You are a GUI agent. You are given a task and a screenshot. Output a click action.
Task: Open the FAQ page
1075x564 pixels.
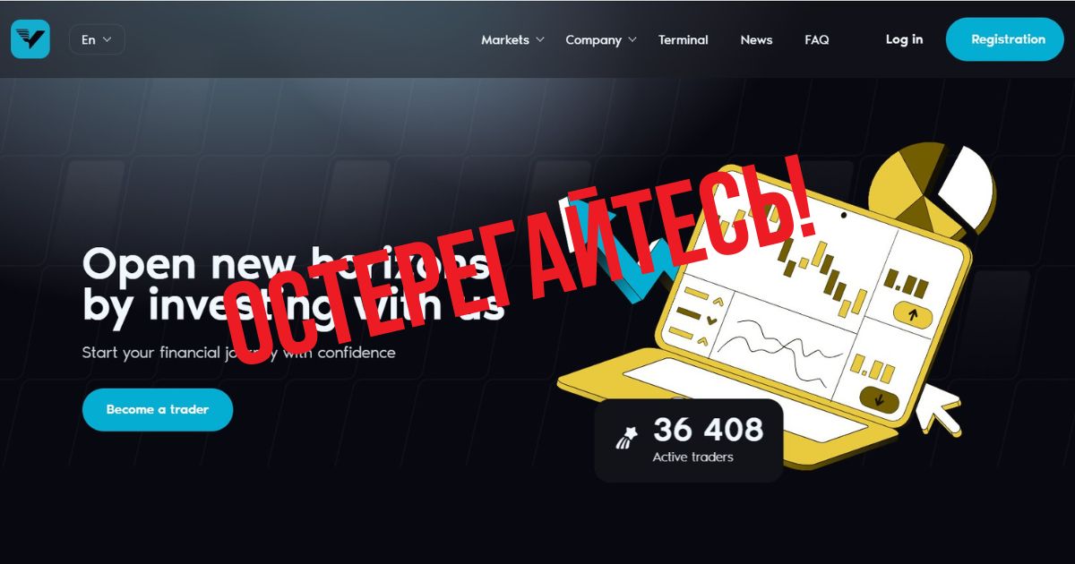(816, 39)
